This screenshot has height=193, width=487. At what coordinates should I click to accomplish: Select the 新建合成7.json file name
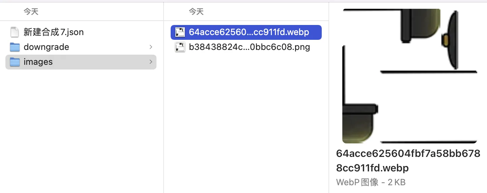(x=54, y=32)
